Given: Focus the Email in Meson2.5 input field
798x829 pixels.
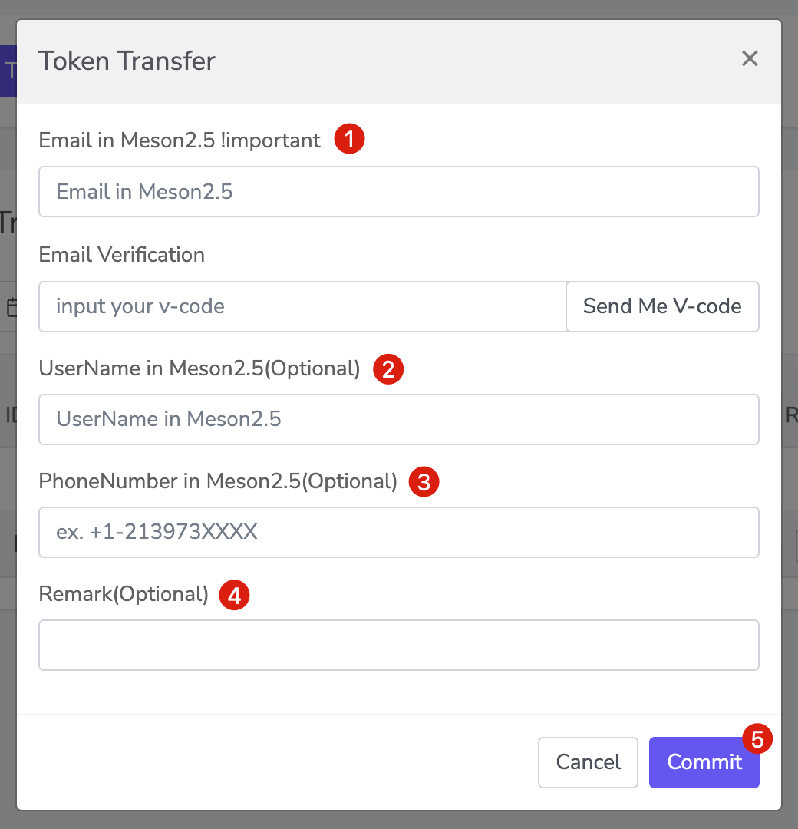Looking at the screenshot, I should click(x=399, y=191).
